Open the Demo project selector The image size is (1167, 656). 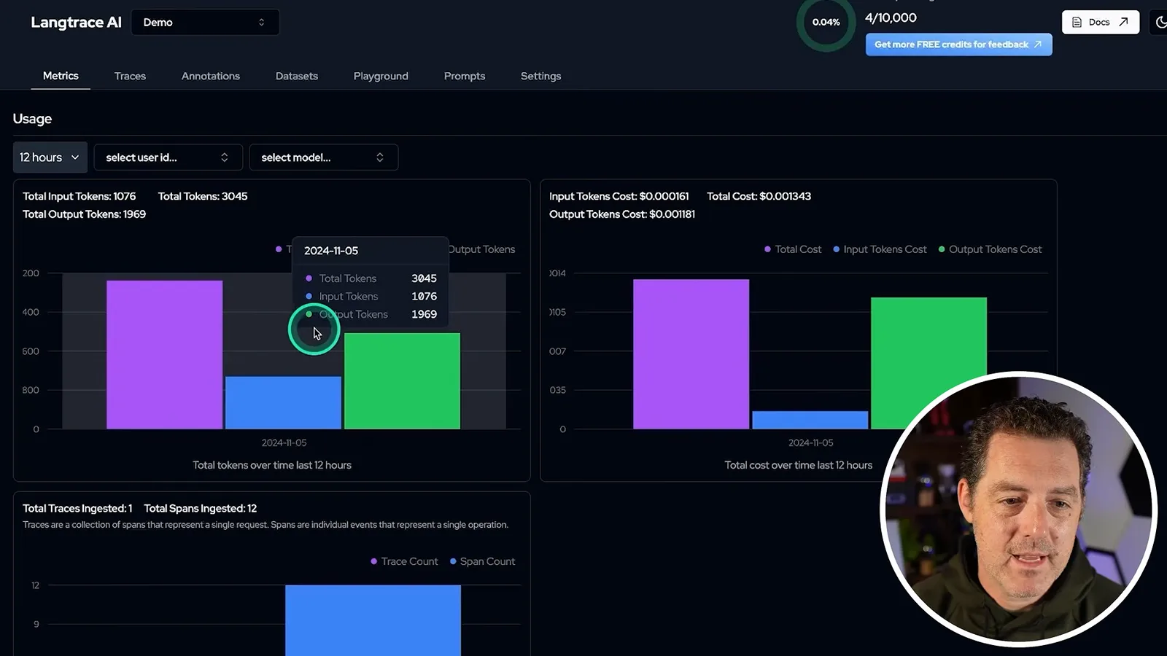[205, 23]
